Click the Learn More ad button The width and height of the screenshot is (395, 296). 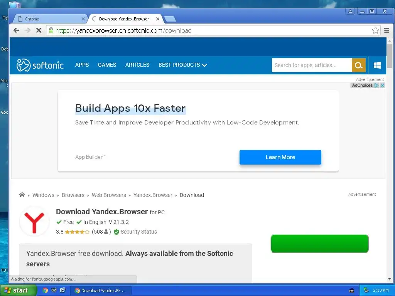click(x=280, y=157)
